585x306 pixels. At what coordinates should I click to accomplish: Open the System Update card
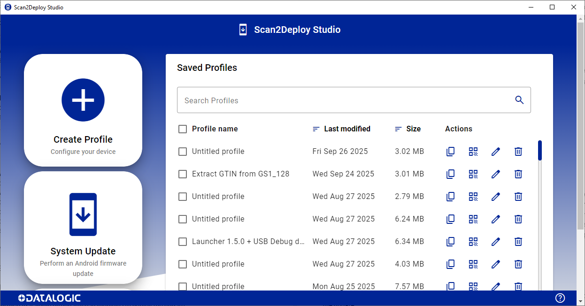coord(83,227)
